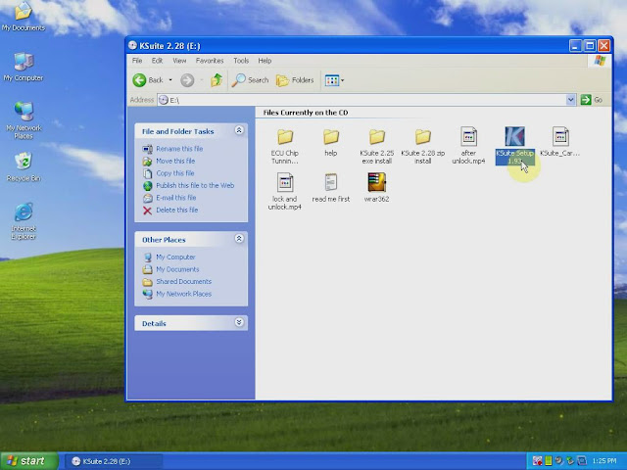This screenshot has height=470, width=627.
Task: Select Internet Explorer desktop icon
Action: click(x=24, y=221)
